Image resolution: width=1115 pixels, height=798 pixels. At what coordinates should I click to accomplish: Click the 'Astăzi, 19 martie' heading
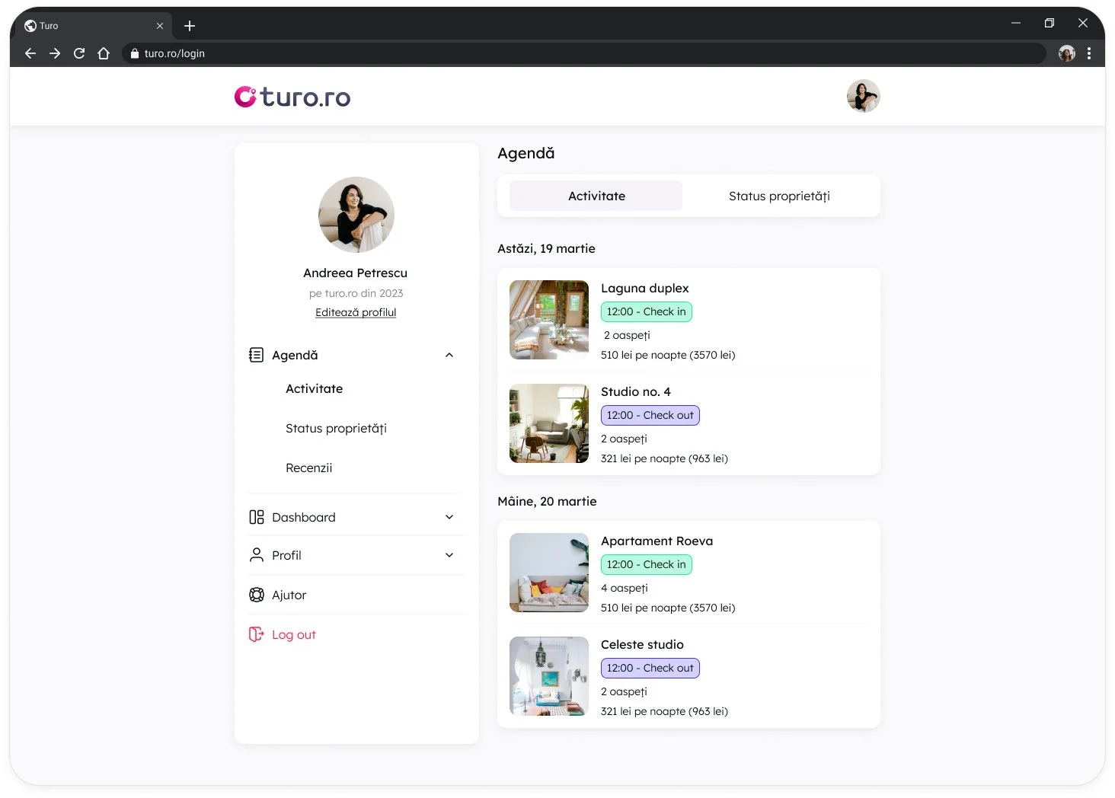pos(546,248)
